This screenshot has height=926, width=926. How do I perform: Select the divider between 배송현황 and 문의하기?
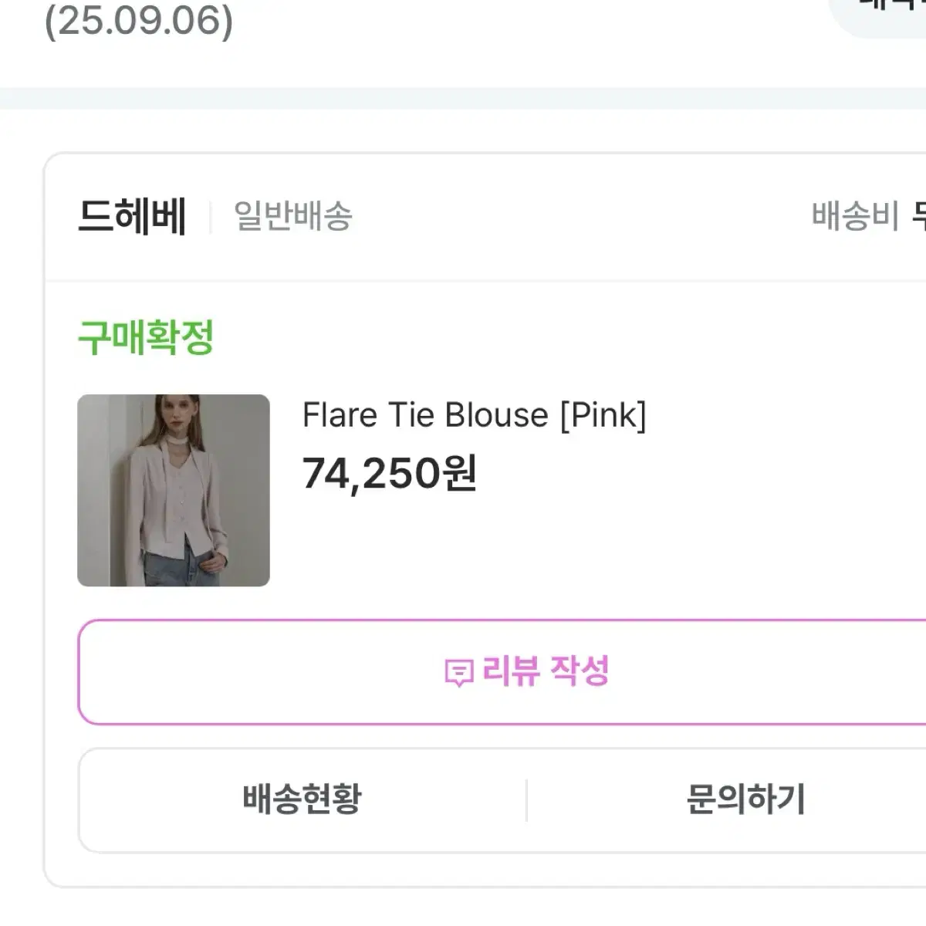pyautogui.click(x=526, y=800)
